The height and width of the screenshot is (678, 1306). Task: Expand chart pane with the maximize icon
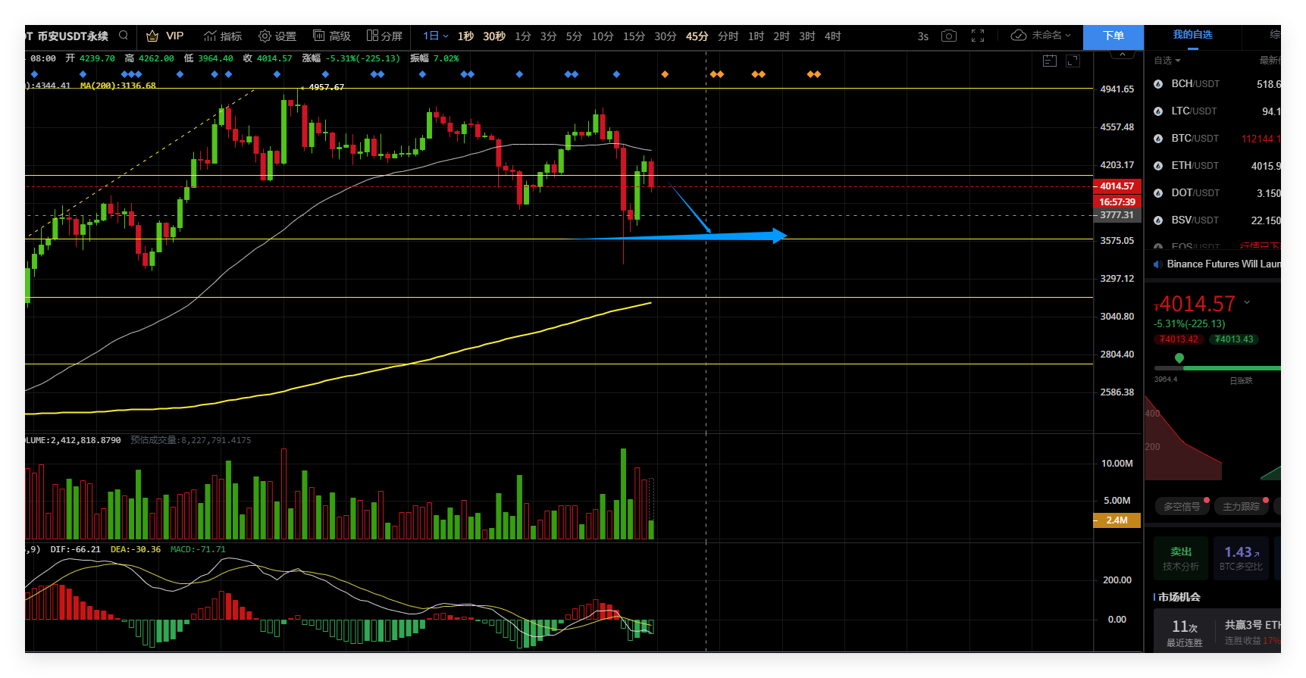tap(1073, 61)
